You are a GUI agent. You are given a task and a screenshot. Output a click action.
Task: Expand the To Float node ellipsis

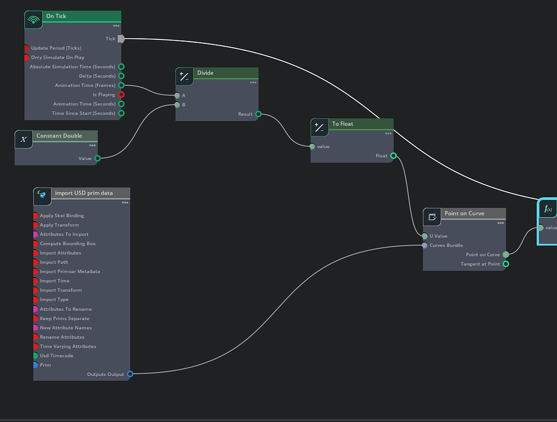click(x=388, y=134)
